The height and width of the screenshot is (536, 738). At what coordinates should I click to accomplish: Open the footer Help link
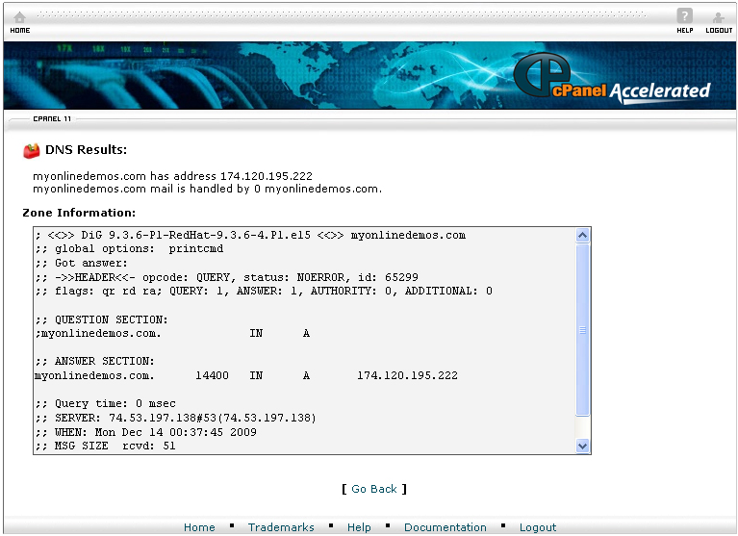359,527
